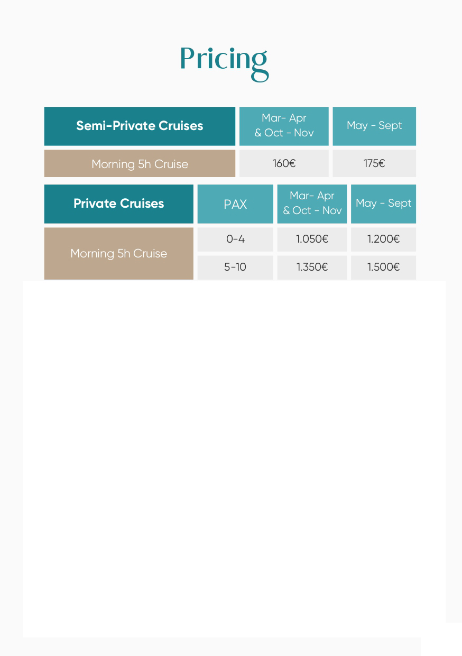This screenshot has height=656, width=462.
Task: Select the Semi-Private Cruises header cell
Action: point(140,126)
